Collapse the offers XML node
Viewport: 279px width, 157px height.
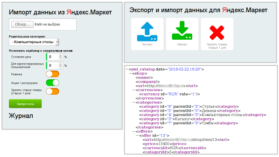[134, 132]
